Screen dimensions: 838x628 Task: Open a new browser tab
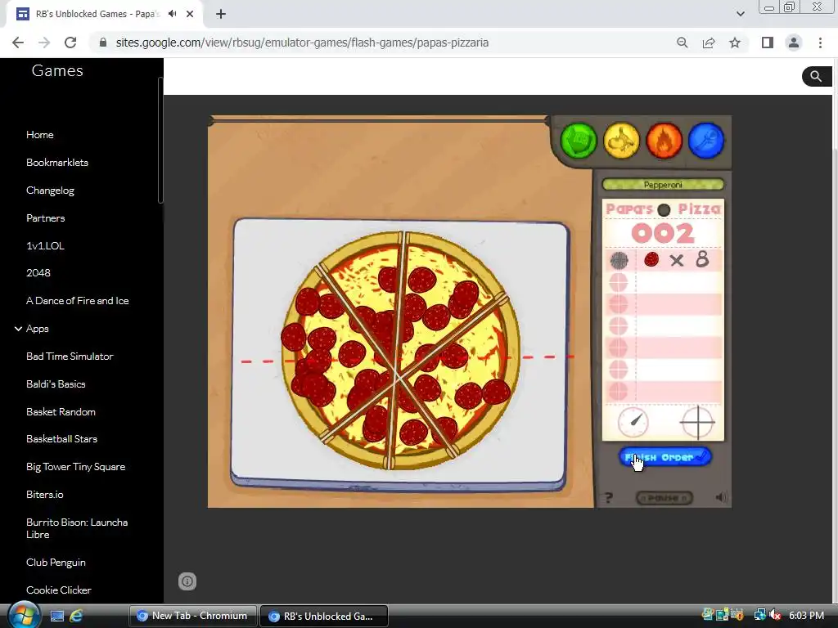[x=221, y=14]
